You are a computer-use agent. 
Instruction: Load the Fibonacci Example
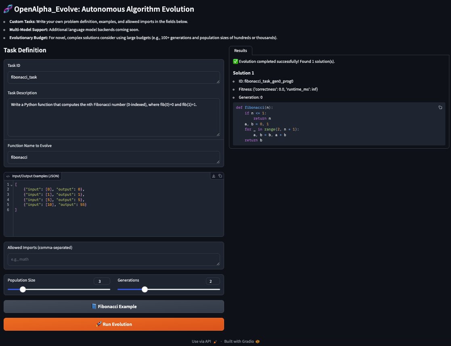click(x=114, y=307)
